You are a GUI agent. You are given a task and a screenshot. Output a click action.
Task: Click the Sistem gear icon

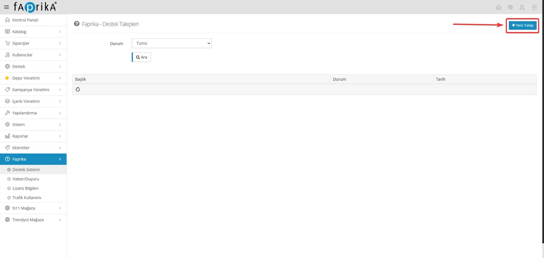pos(7,124)
